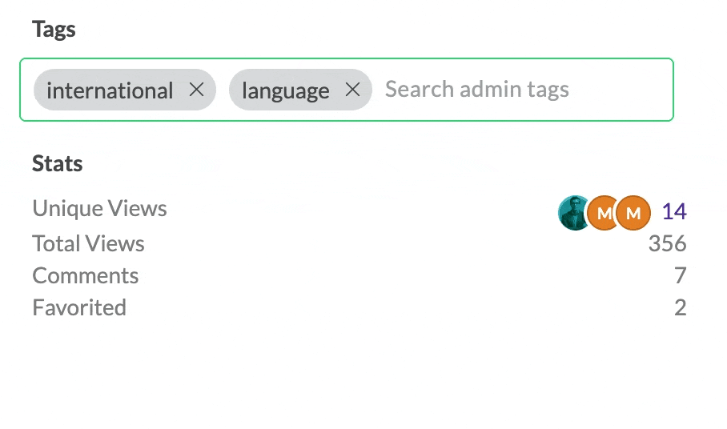Click the word international inside its tag
The width and height of the screenshot is (727, 429).
tap(110, 90)
